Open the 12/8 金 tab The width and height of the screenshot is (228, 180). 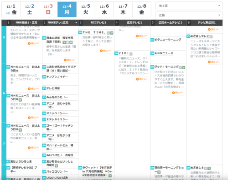(x=142, y=10)
